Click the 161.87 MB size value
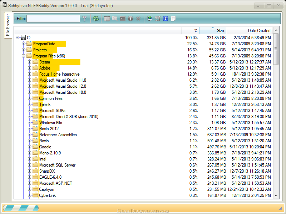 217,195
